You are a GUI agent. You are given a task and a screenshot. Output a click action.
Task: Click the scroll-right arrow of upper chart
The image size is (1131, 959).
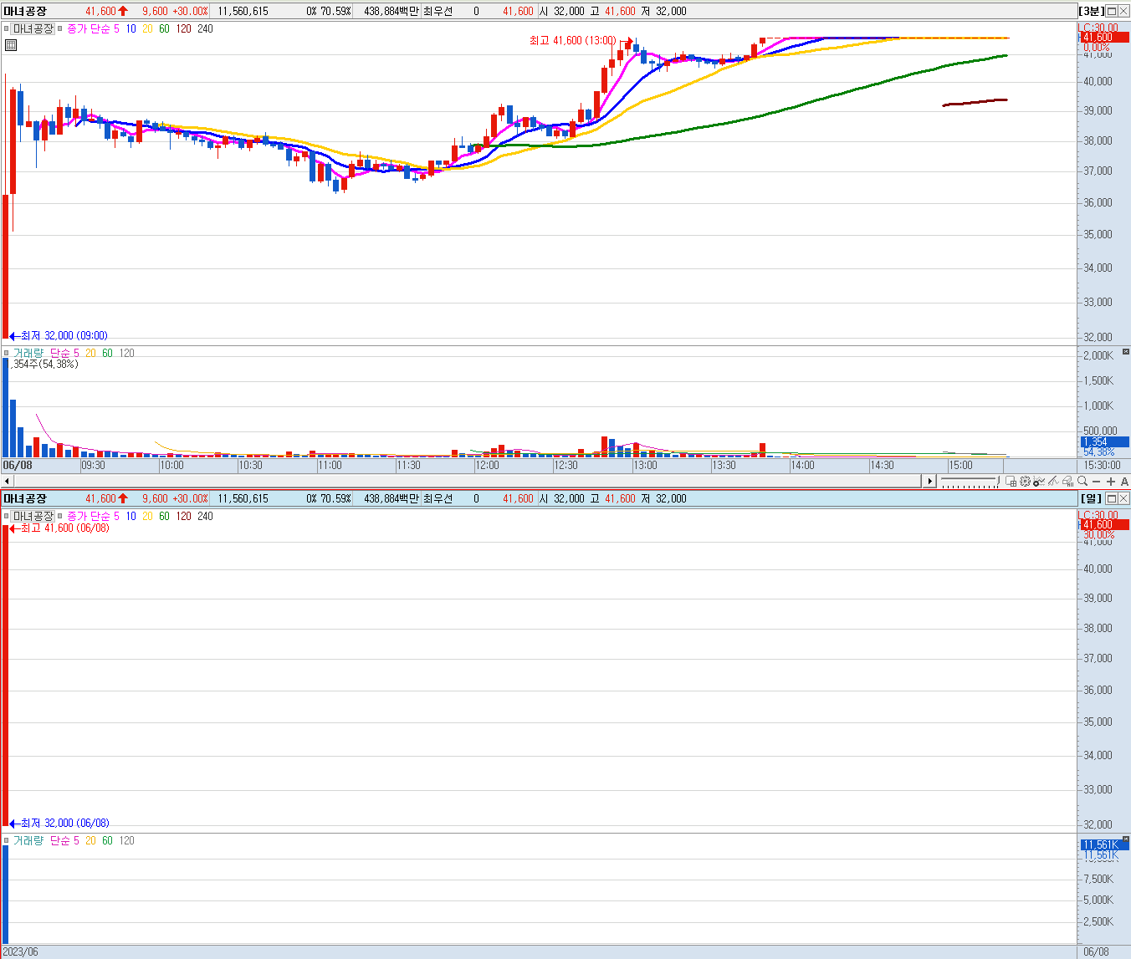[x=929, y=482]
